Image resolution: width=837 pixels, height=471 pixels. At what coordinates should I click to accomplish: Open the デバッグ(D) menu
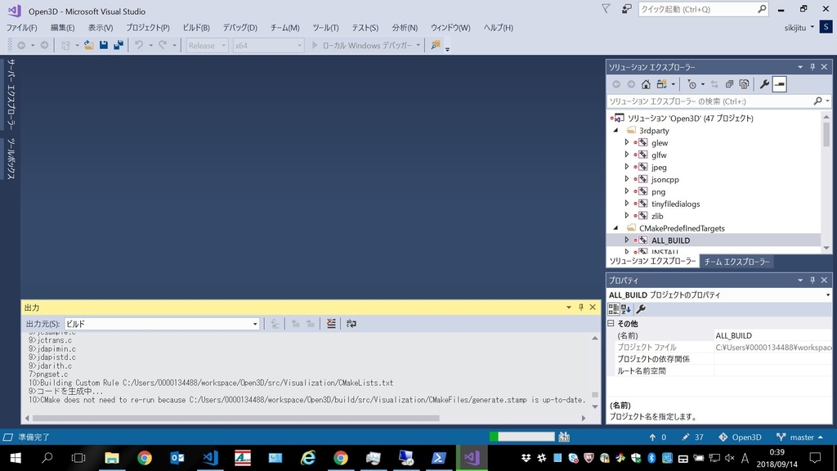[239, 27]
